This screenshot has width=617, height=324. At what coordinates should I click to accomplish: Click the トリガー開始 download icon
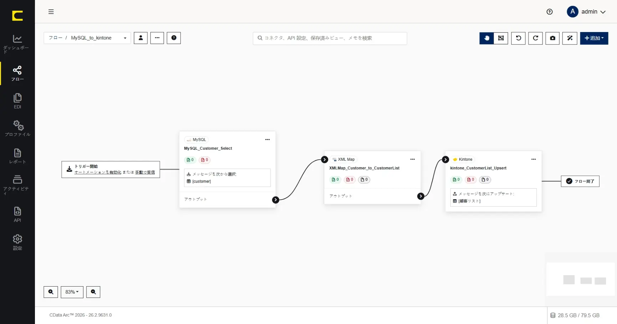[x=70, y=169]
